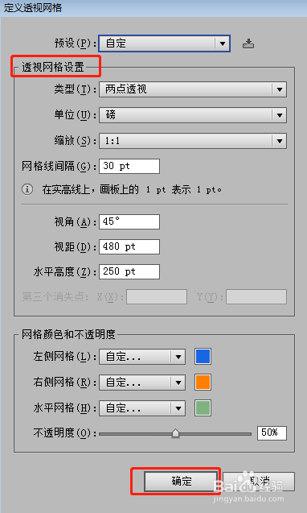Click the orange right grid color swatch
Screen dimensions: 307x513
pyautogui.click(x=203, y=383)
